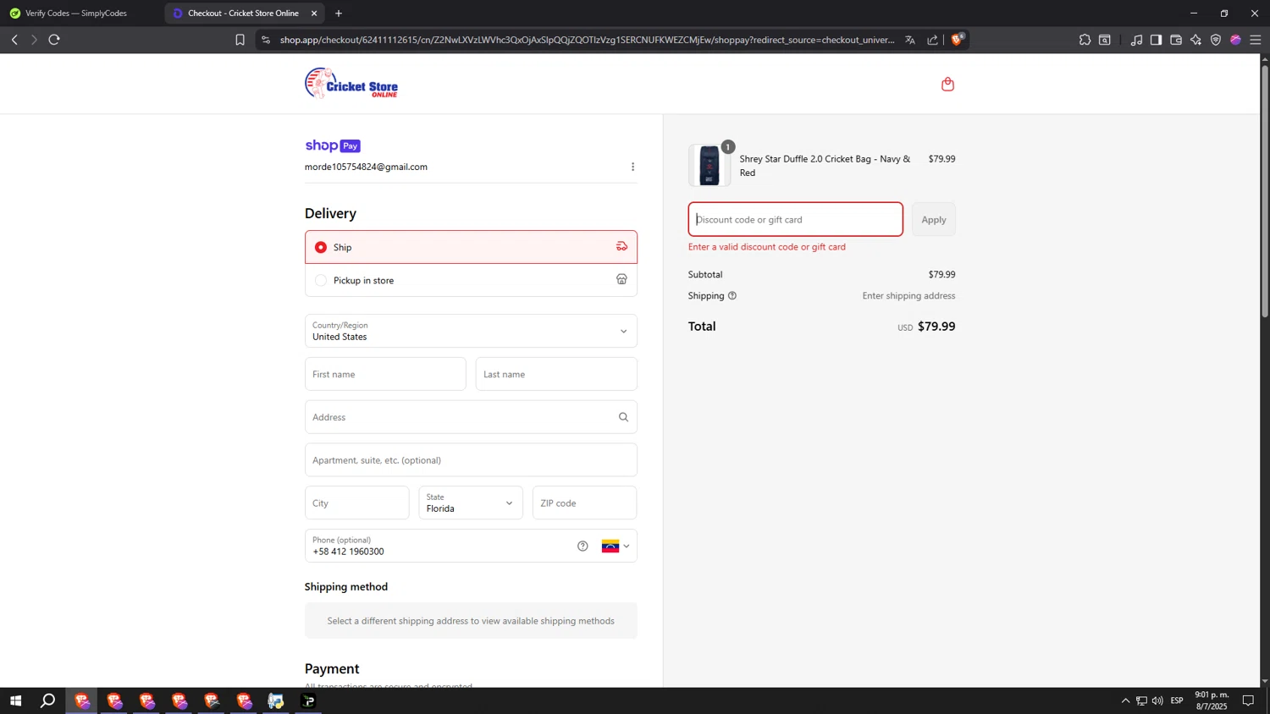This screenshot has width=1270, height=714.
Task: Open the shopping bag cart icon
Action: 947,84
